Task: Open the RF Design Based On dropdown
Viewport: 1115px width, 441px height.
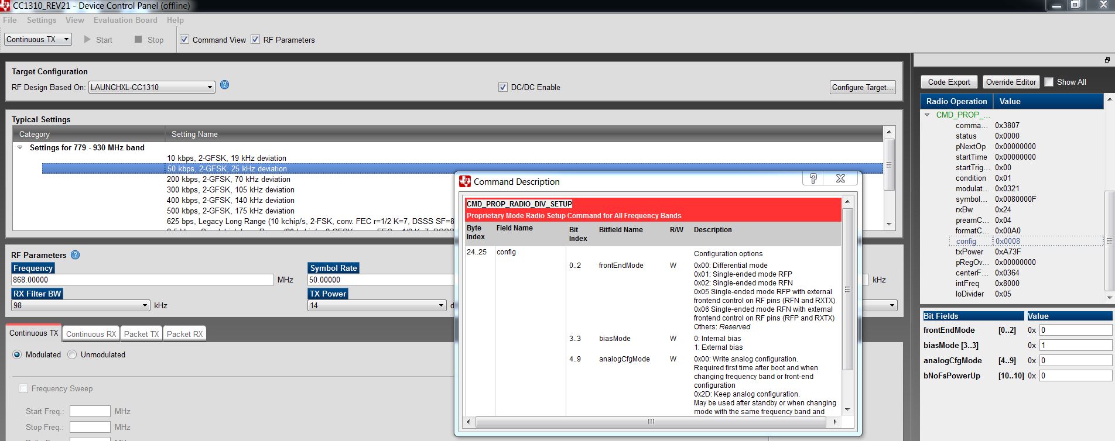Action: (152, 87)
